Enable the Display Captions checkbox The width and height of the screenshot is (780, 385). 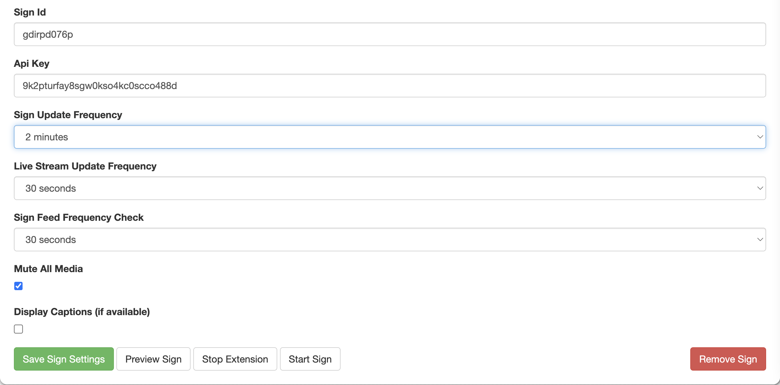(x=18, y=329)
